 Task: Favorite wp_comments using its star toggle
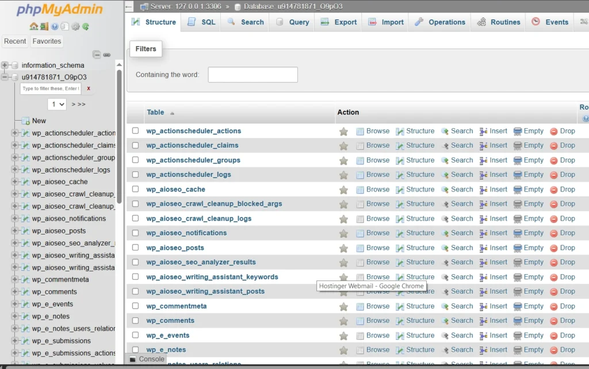[343, 321]
